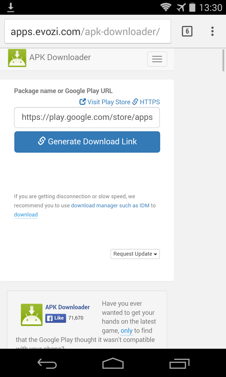Viewport: 226px width, 377px height.
Task: Open APK Downloader Facebook page title link
Action: 67,307
